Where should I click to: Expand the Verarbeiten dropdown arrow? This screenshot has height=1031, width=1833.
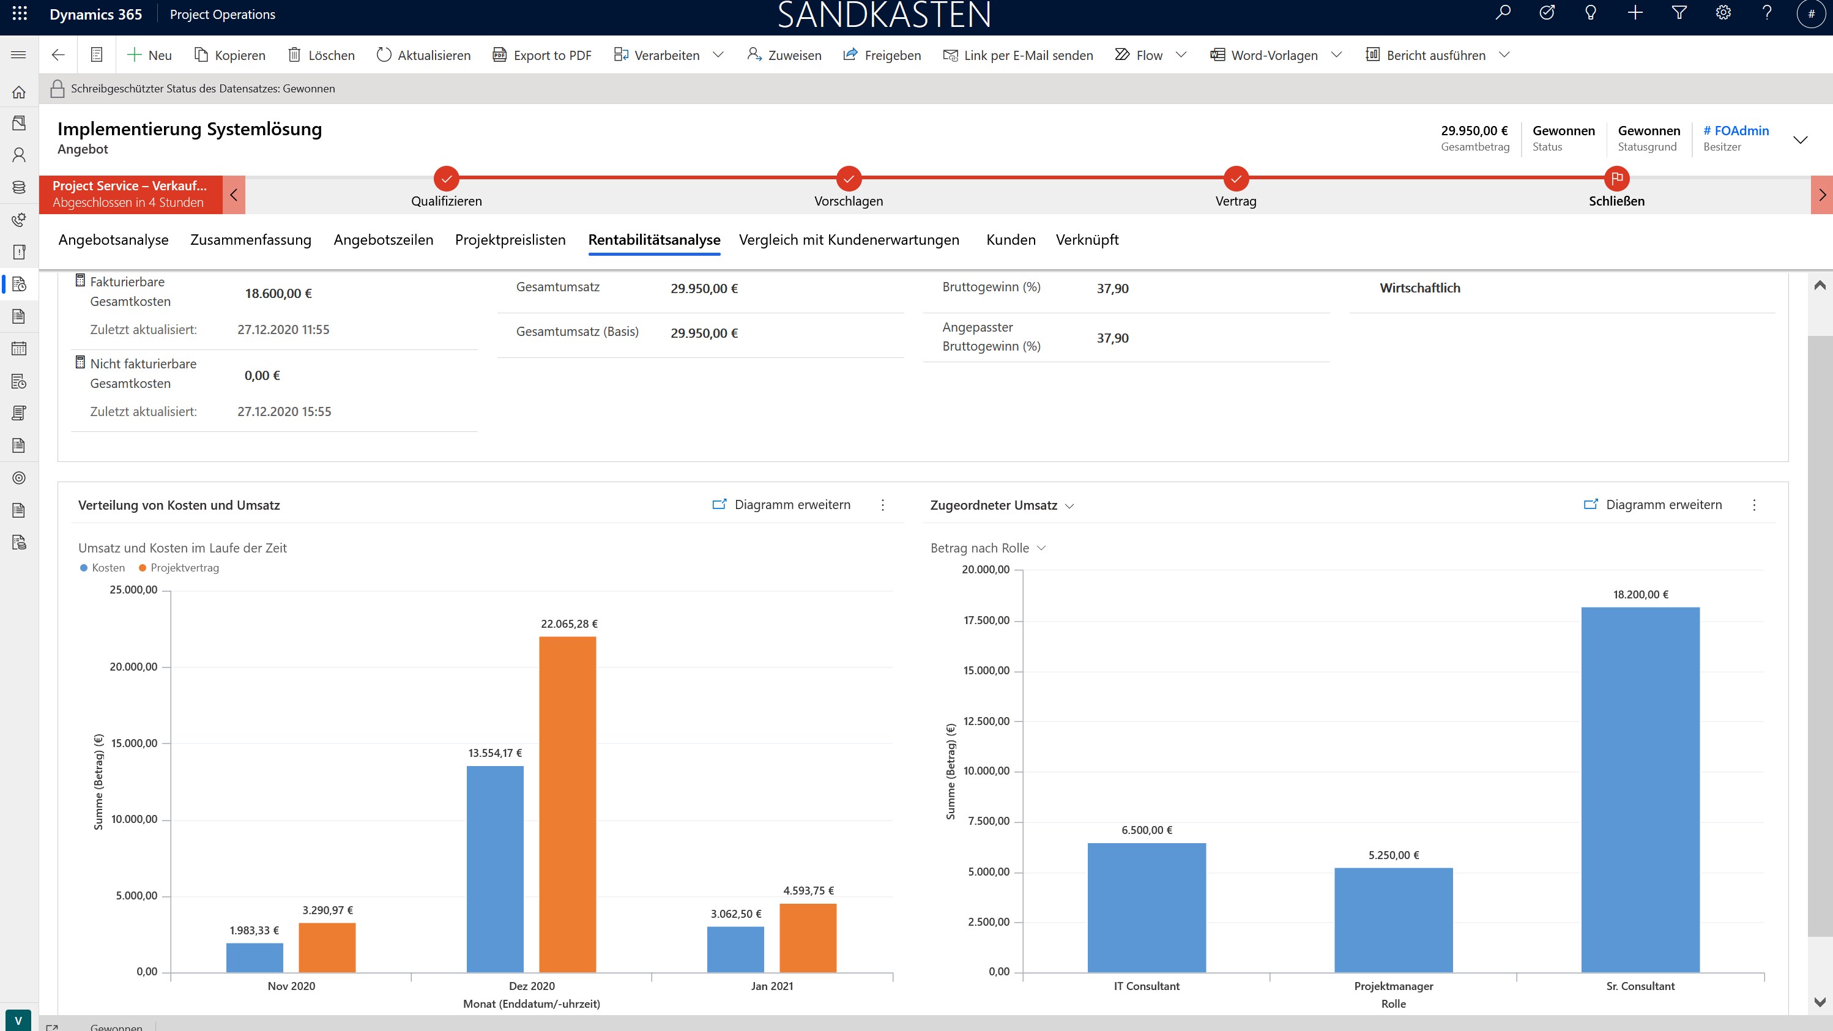coord(719,55)
